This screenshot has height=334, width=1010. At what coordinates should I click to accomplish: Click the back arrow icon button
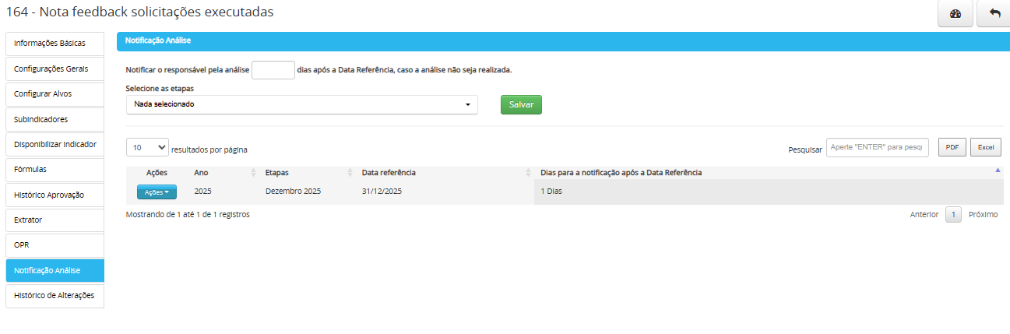[994, 14]
